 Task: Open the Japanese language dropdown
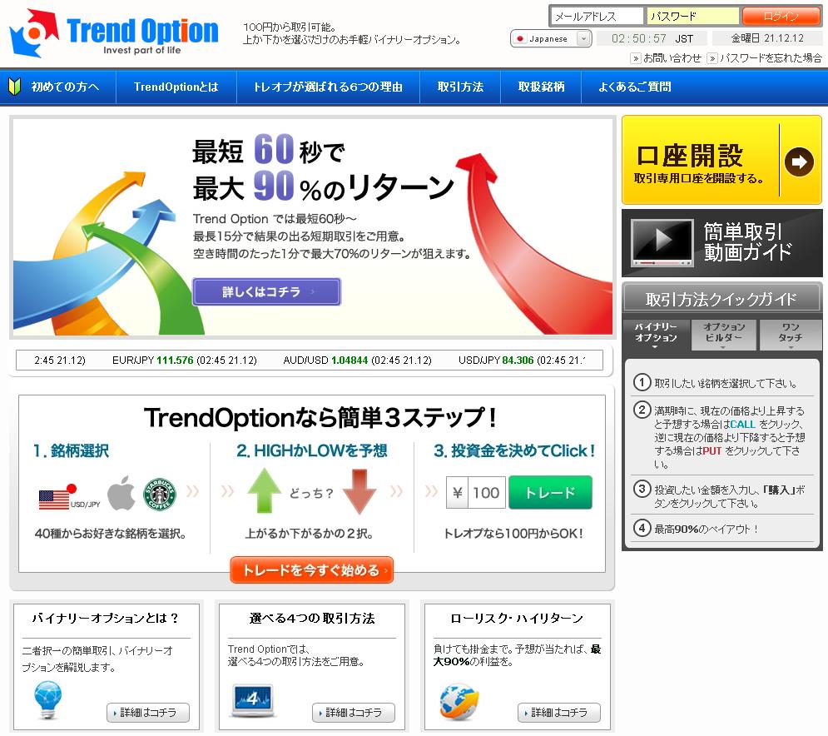(551, 38)
